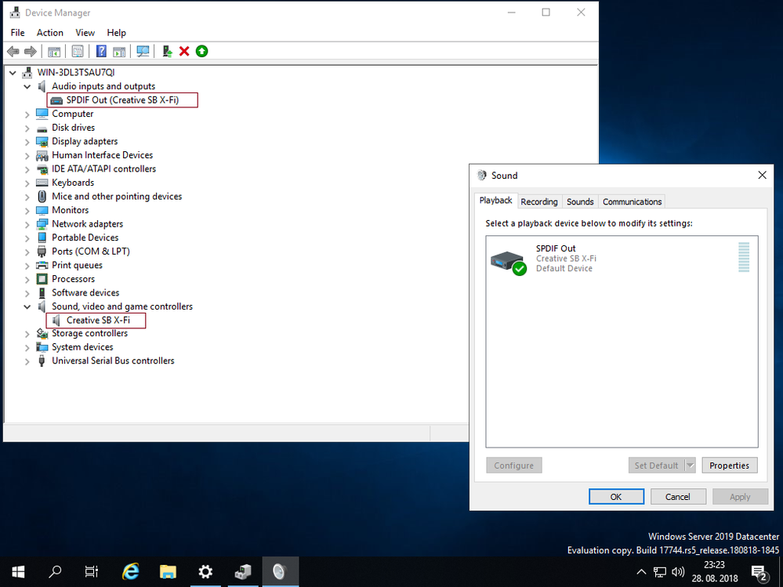Collapse the WIN-3DL3TSAU7QI root node

pos(13,73)
